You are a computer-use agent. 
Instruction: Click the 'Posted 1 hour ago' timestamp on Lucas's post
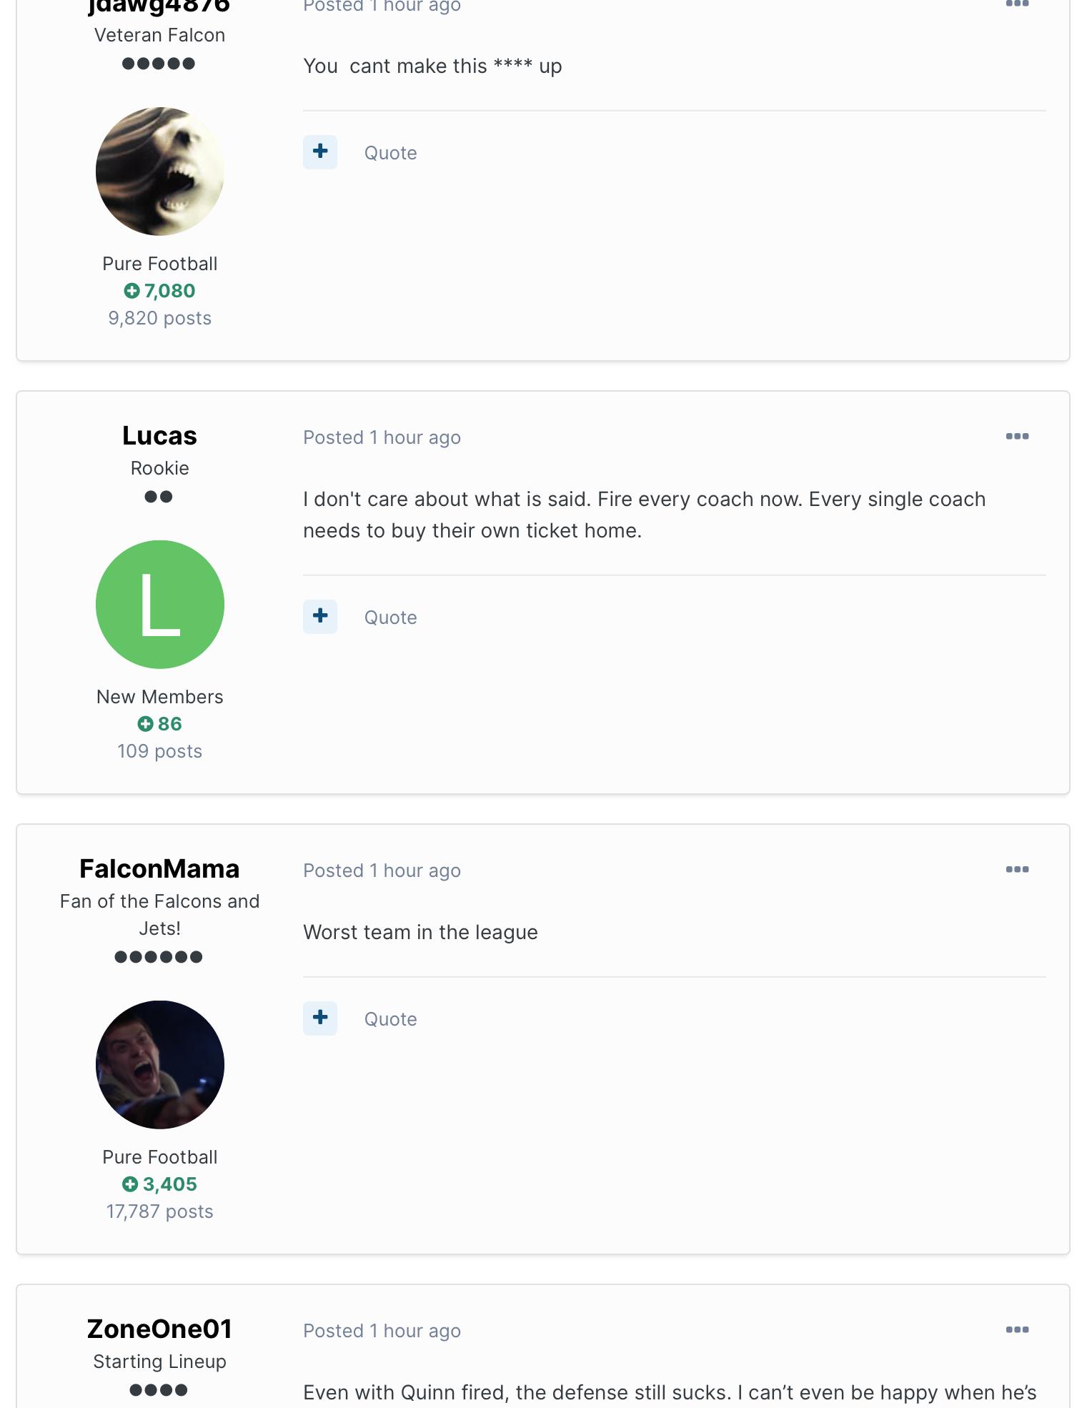pyautogui.click(x=382, y=437)
